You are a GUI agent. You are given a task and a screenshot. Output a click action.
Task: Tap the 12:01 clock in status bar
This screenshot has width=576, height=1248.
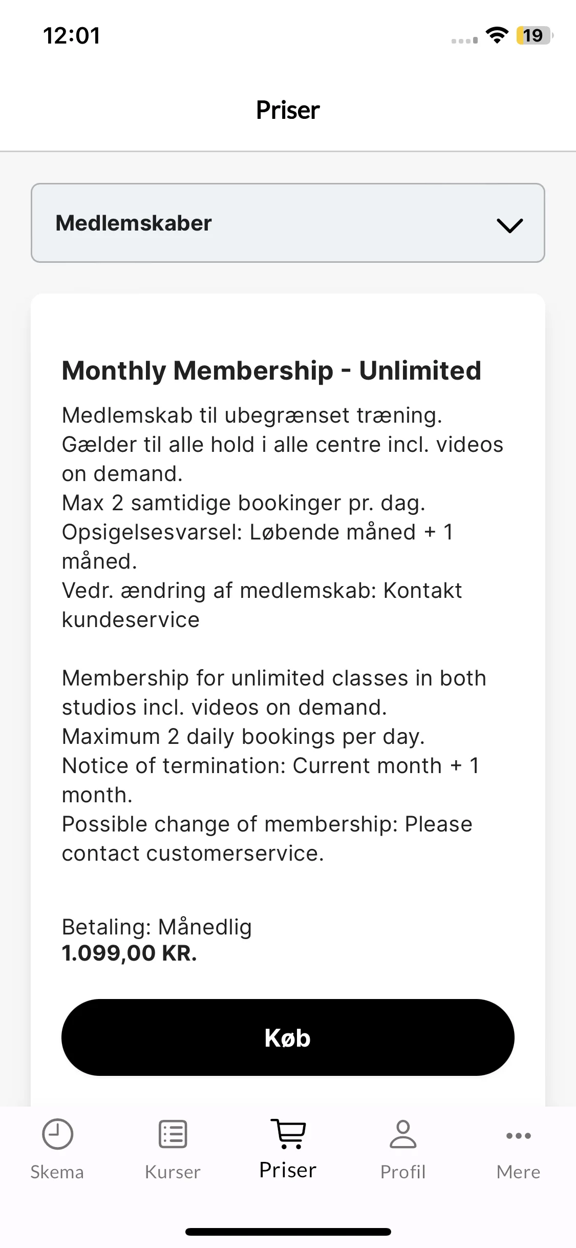(x=72, y=35)
